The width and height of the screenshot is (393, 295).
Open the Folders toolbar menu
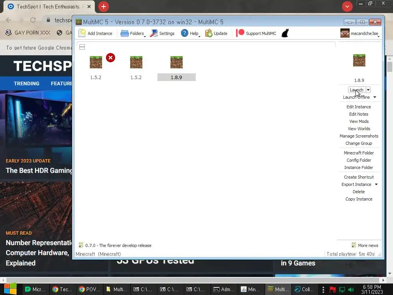tap(133, 33)
